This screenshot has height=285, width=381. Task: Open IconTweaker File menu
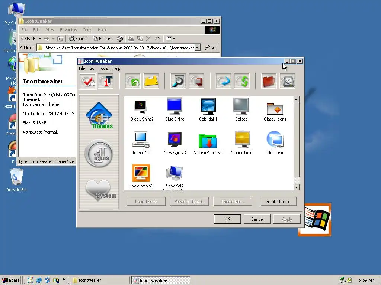pyautogui.click(x=82, y=68)
